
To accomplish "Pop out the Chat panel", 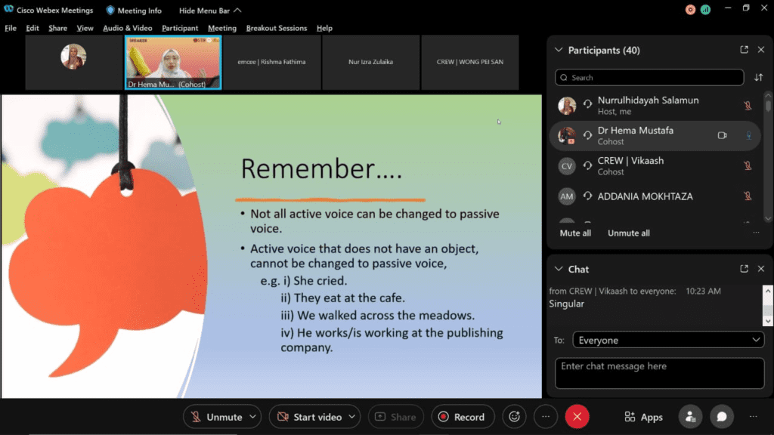I will coord(744,269).
